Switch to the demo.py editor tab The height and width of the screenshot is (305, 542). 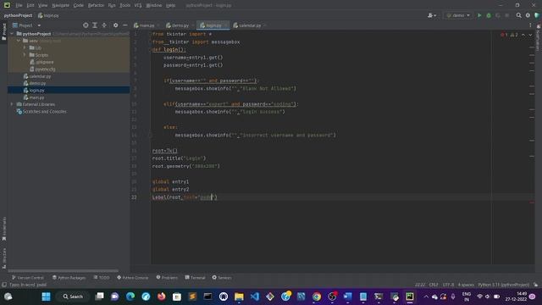180,25
